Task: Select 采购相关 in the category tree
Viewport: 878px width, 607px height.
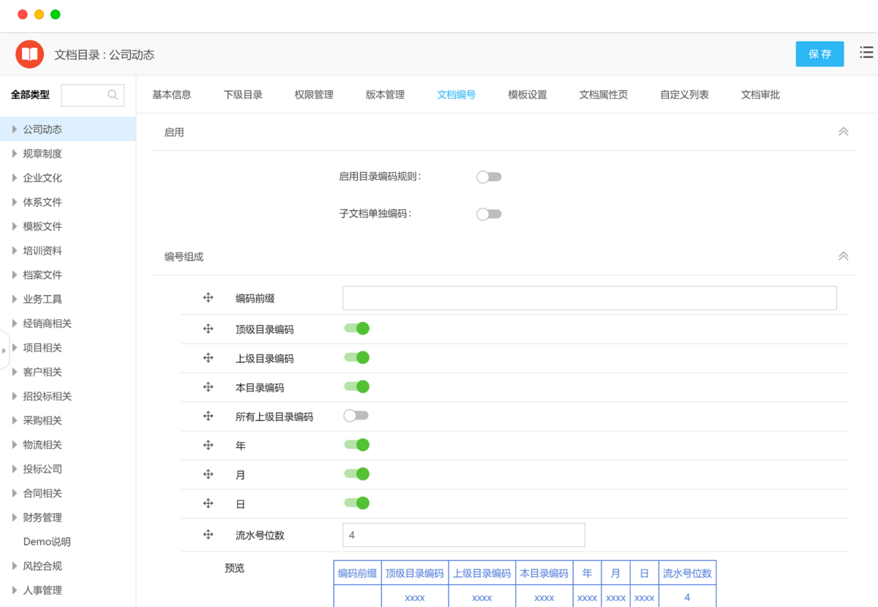Action: click(x=42, y=420)
